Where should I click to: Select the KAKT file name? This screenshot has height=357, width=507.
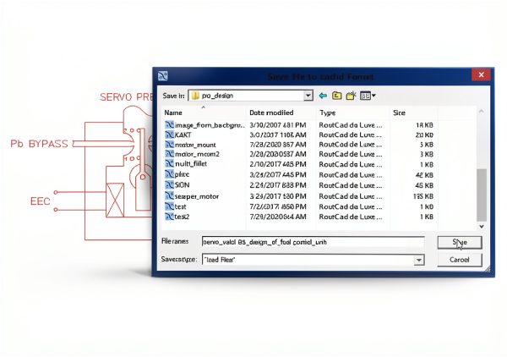[x=183, y=135]
